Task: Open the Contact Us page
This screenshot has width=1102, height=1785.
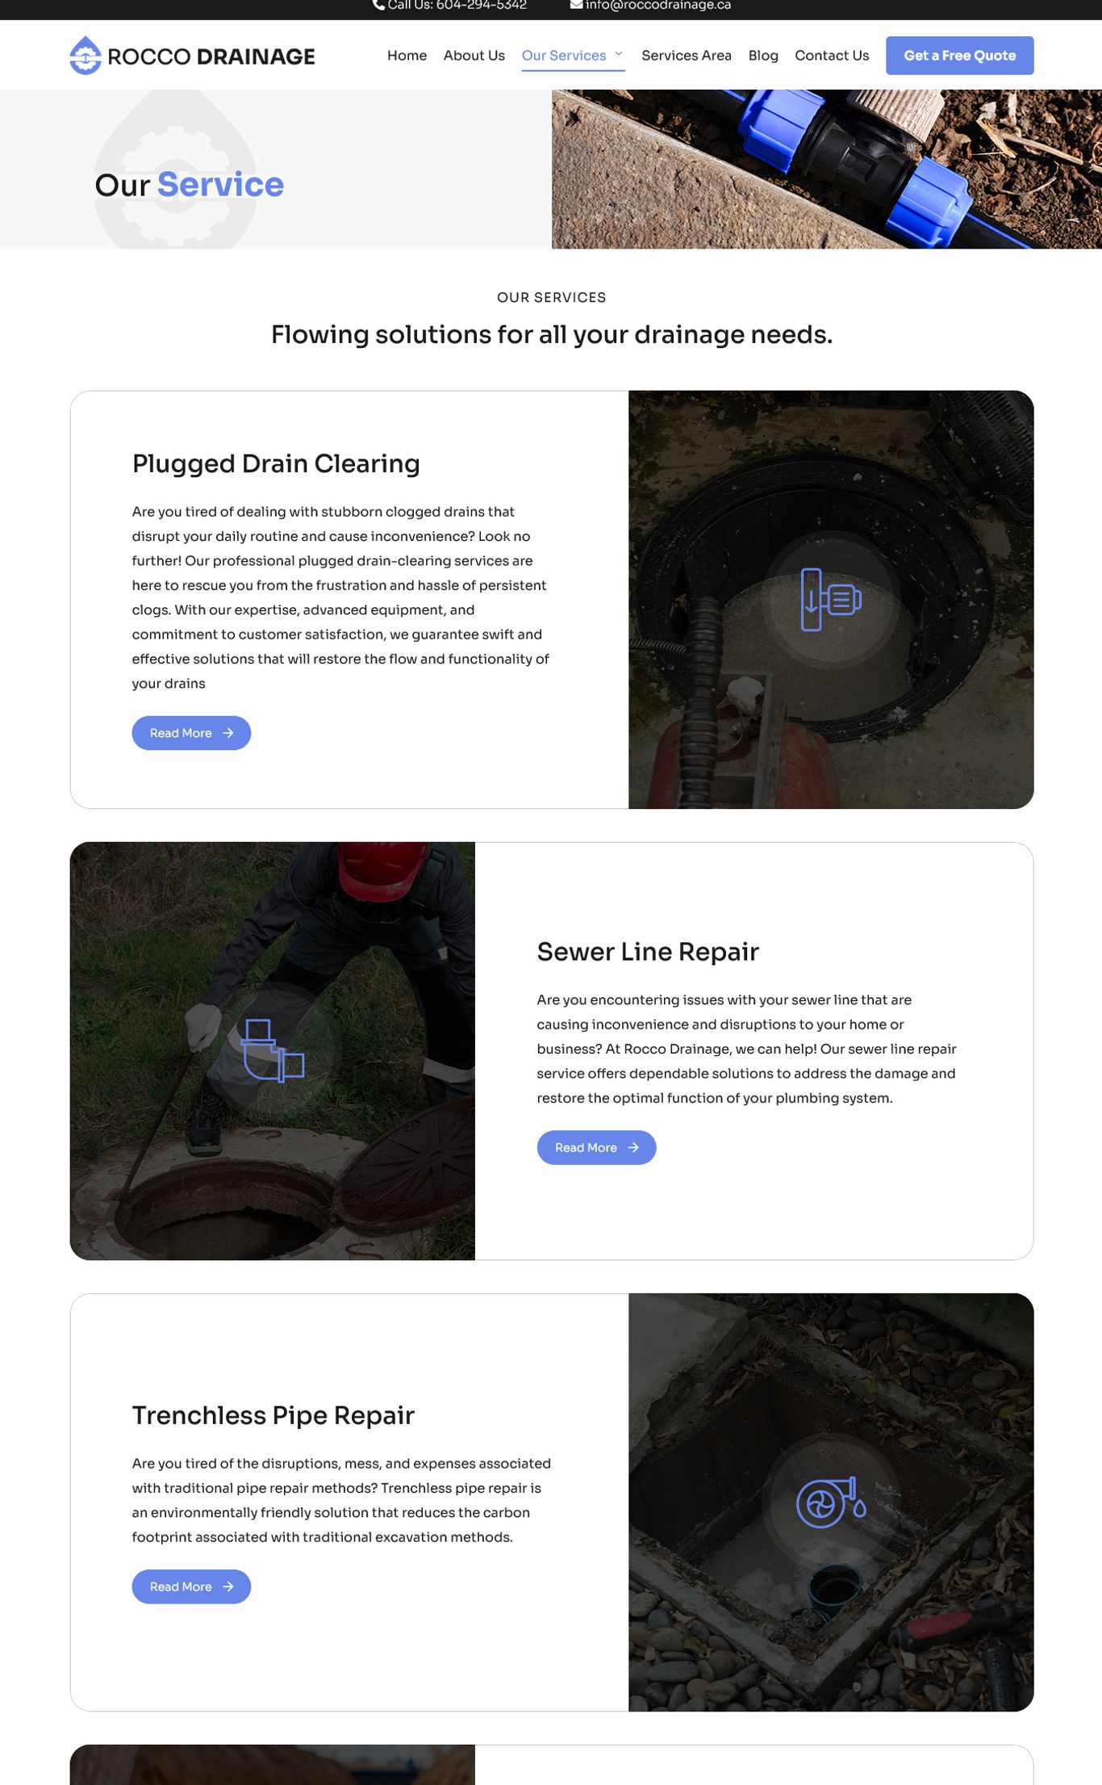Action: [x=832, y=56]
